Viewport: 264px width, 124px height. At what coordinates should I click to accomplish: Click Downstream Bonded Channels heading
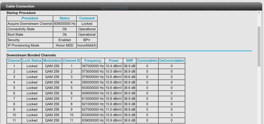(31, 55)
